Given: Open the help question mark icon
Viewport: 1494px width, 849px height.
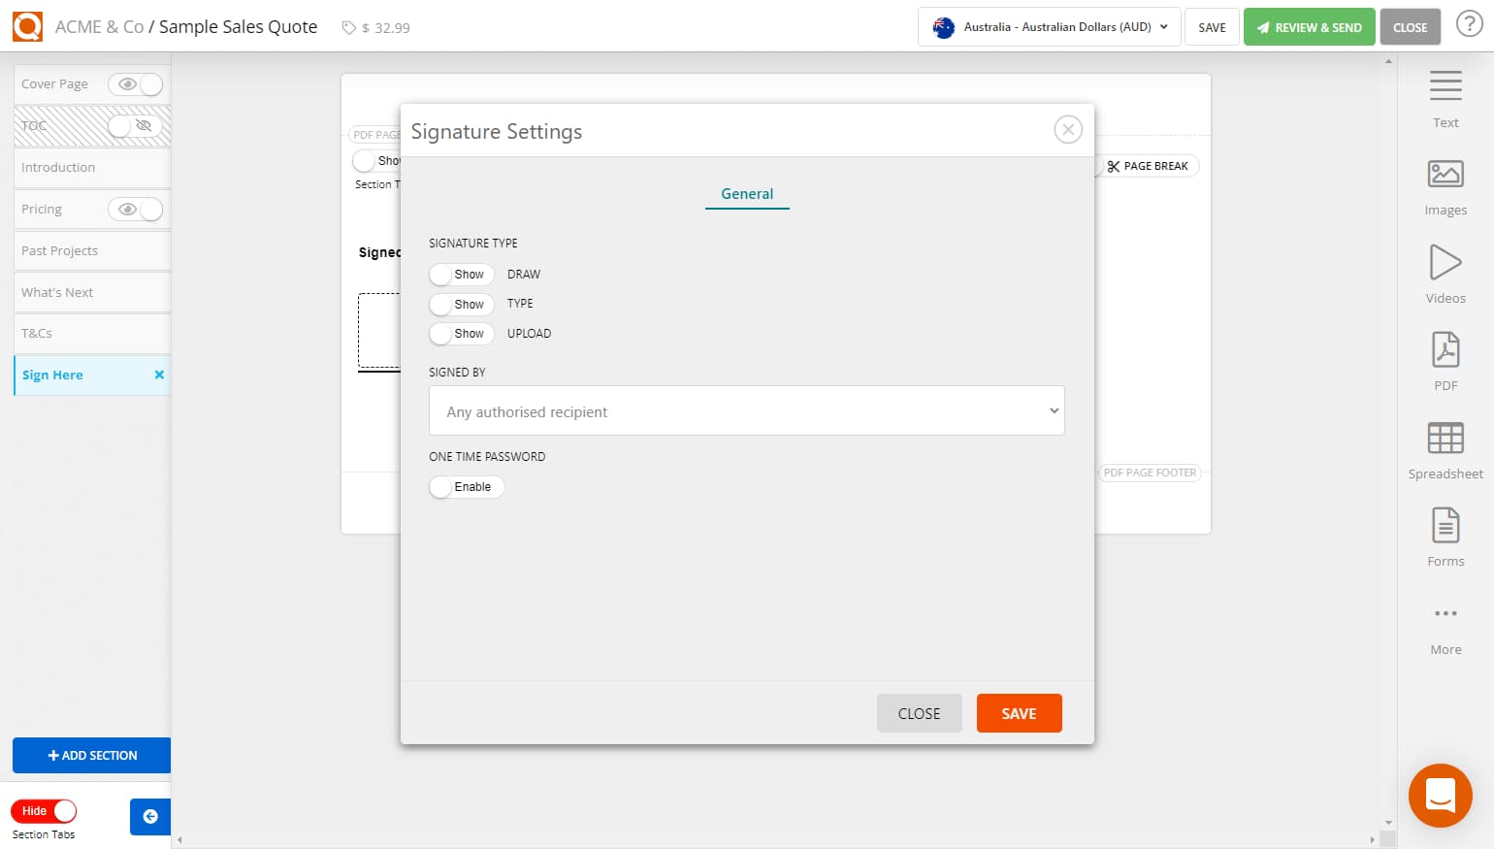Looking at the screenshot, I should coord(1470,24).
